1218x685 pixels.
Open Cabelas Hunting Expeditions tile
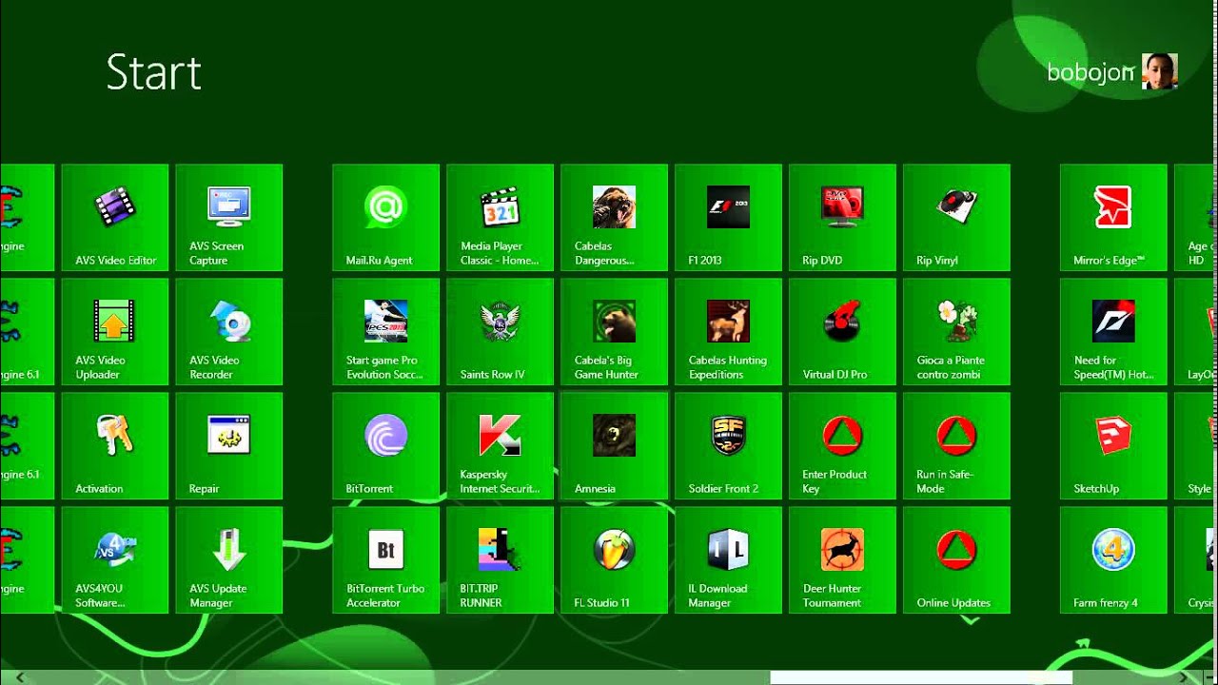[729, 332]
